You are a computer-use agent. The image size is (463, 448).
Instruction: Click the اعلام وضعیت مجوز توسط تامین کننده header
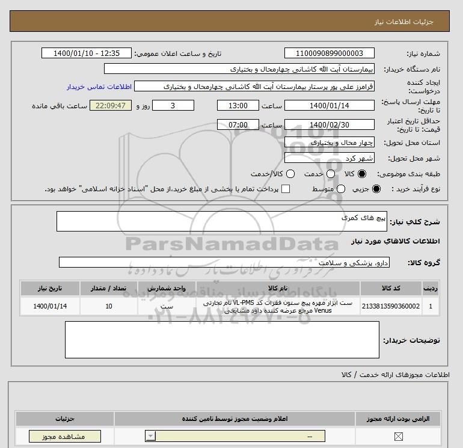point(235,419)
